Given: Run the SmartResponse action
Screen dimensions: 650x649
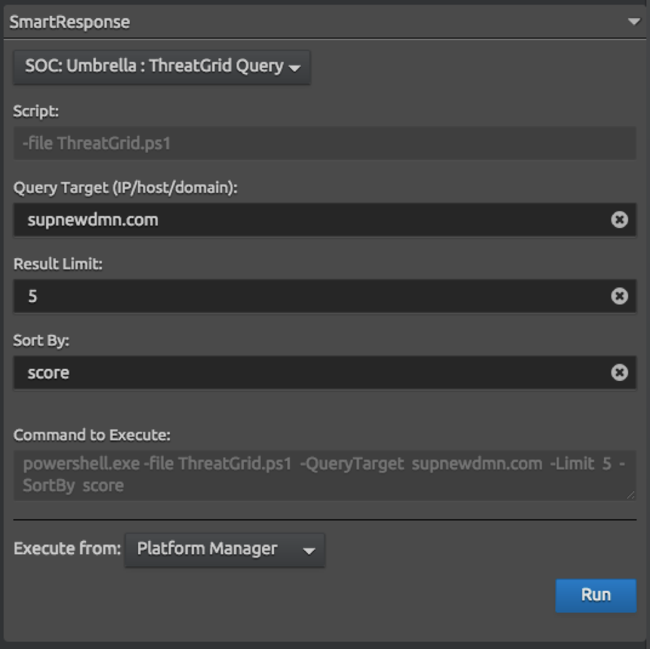Looking at the screenshot, I should click(596, 595).
